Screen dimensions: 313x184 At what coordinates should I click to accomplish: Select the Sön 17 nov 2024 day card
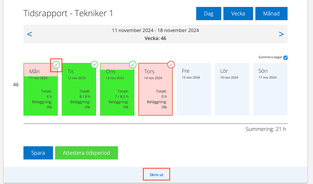[x=271, y=89]
